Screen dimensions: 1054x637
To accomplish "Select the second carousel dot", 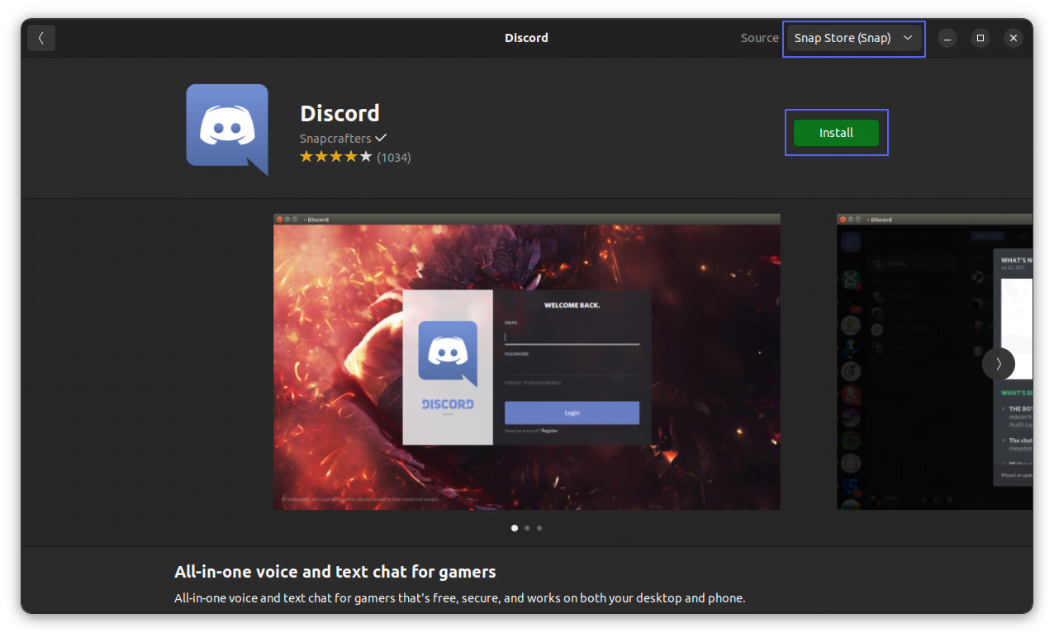I will pos(526,527).
